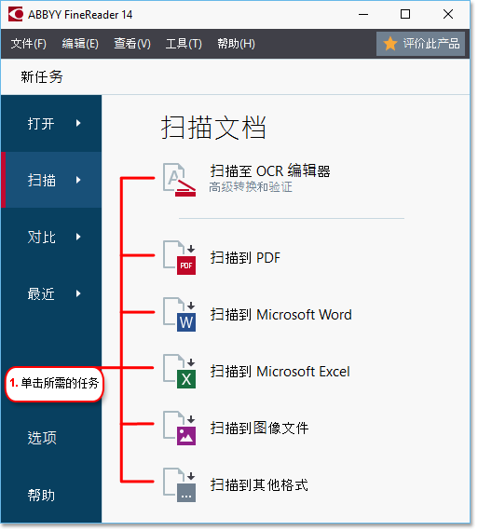Expand the 最近 sidebar arrow
478x531 pixels.
[78, 293]
